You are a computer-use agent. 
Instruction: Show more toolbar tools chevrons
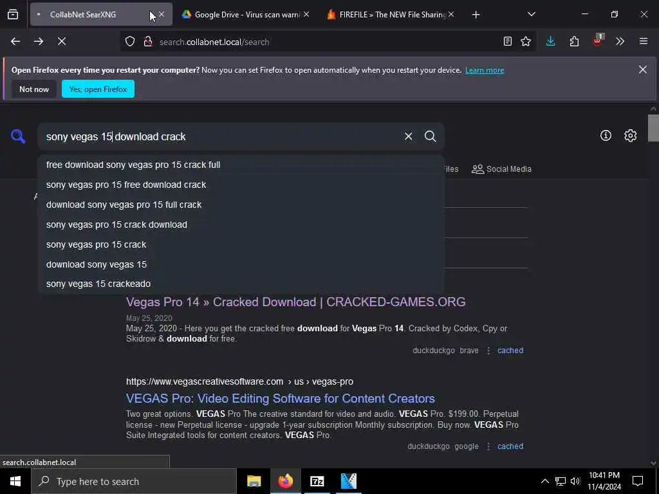[620, 41]
